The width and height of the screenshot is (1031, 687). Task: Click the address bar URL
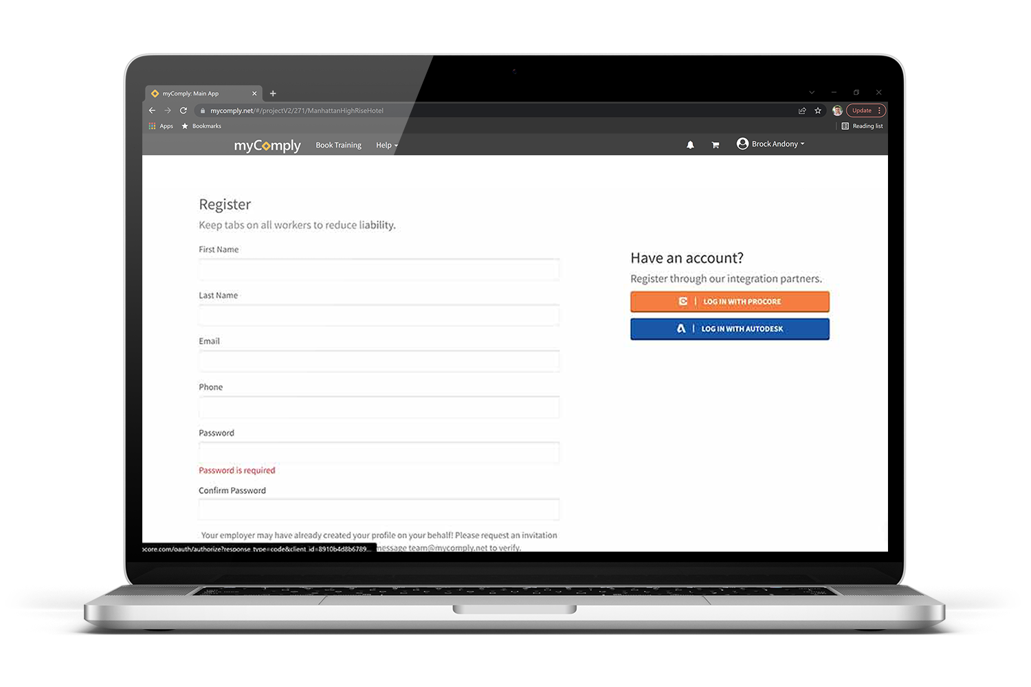(x=297, y=111)
